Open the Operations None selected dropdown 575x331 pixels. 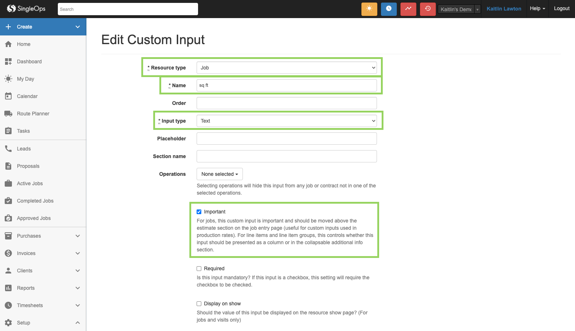point(219,174)
